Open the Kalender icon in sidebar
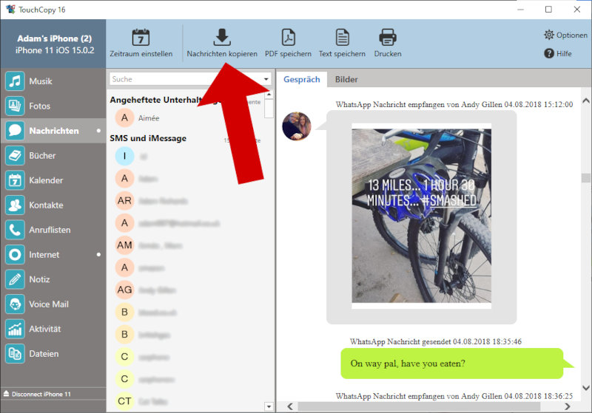The width and height of the screenshot is (592, 413). click(15, 180)
